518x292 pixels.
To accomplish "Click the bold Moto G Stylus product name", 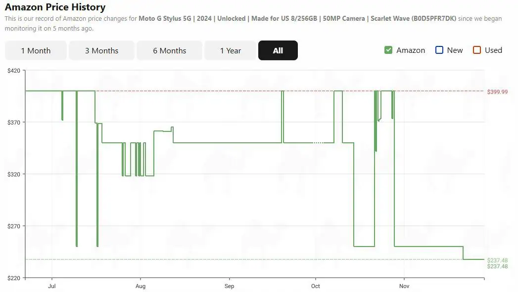I will click(297, 18).
